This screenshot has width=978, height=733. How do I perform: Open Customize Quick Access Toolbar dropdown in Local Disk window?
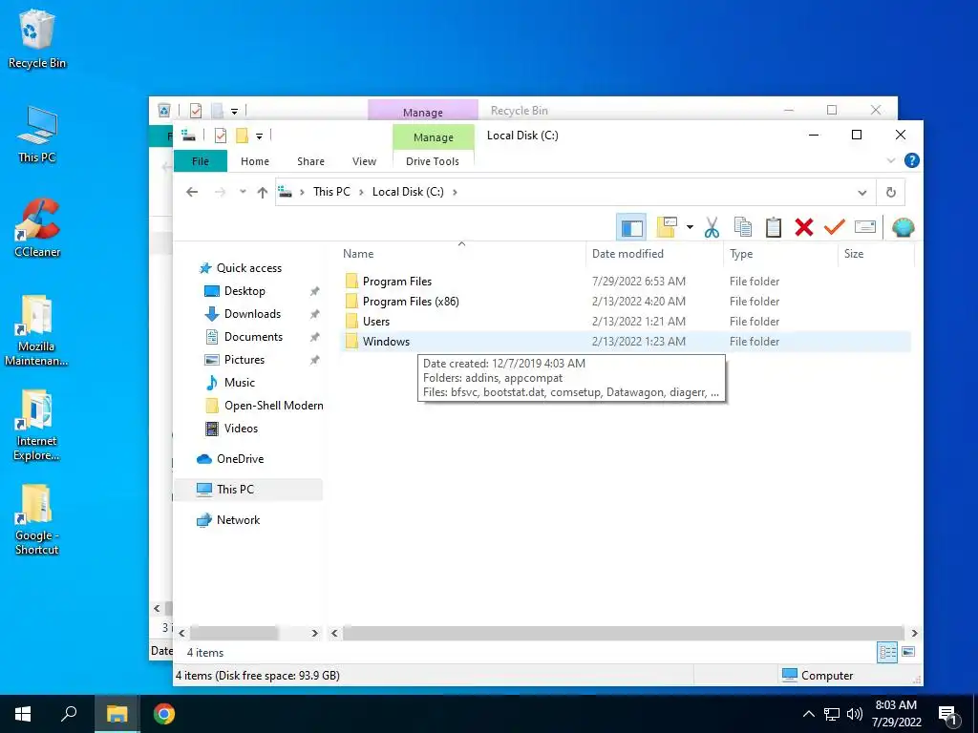pos(259,136)
